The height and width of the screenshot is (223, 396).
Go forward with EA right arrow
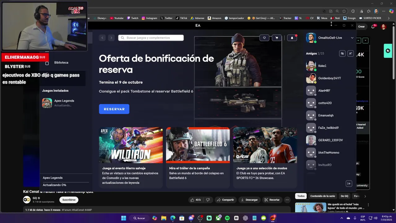[111, 38]
